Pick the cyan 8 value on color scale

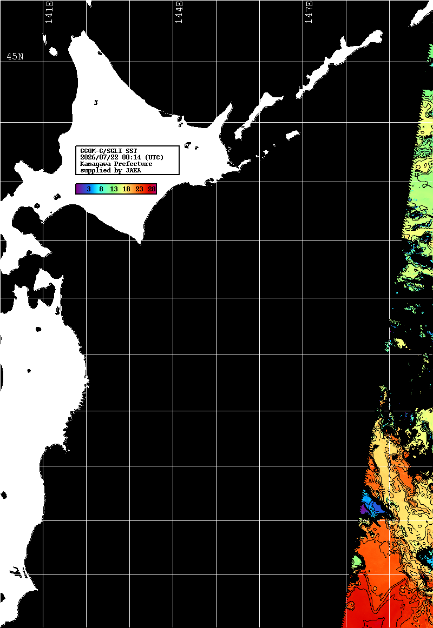point(101,189)
